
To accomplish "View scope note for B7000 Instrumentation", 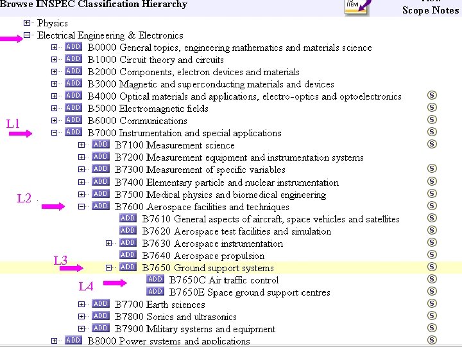I will (x=432, y=132).
